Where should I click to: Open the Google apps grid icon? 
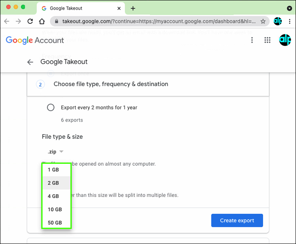(268, 40)
